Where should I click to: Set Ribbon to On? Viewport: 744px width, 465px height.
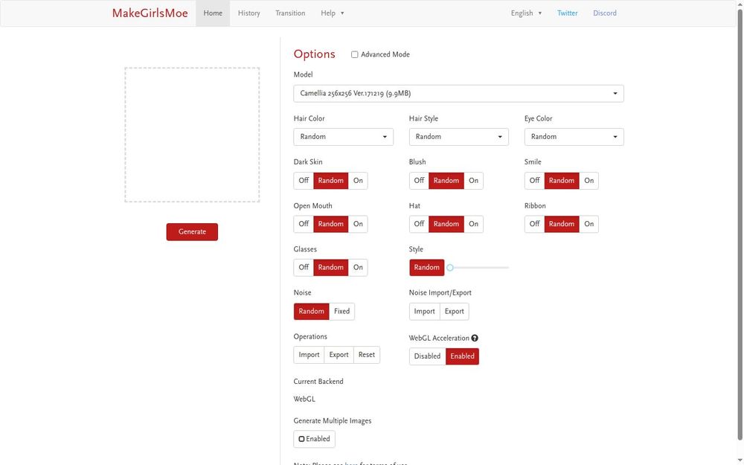[x=589, y=224]
